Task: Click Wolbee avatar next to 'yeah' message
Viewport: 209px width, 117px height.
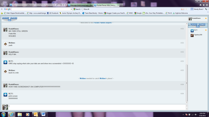Action: 5,44
